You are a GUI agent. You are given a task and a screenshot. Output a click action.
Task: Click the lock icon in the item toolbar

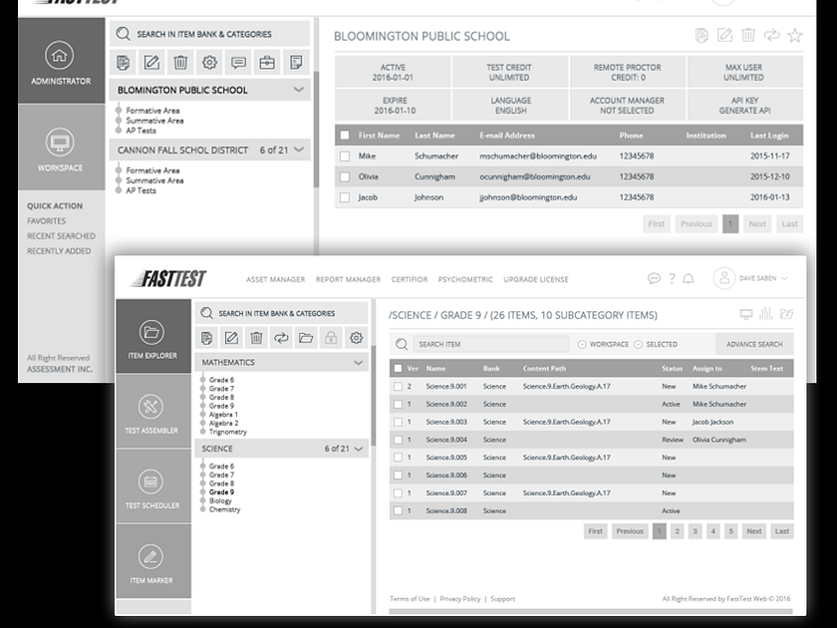pyautogui.click(x=330, y=338)
